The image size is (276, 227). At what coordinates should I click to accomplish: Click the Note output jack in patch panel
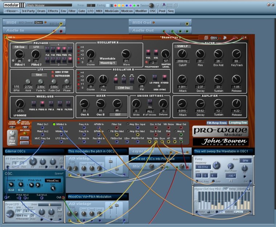coord(150,142)
